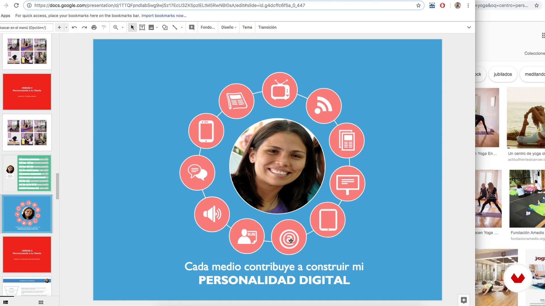Click the PERSONALIDAD DIGITAL text on the slide
The width and height of the screenshot is (545, 306).
[x=274, y=280]
